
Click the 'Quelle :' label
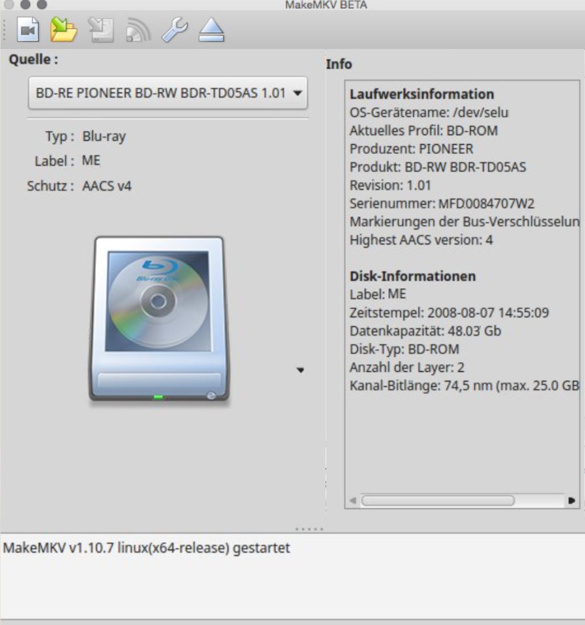33,60
